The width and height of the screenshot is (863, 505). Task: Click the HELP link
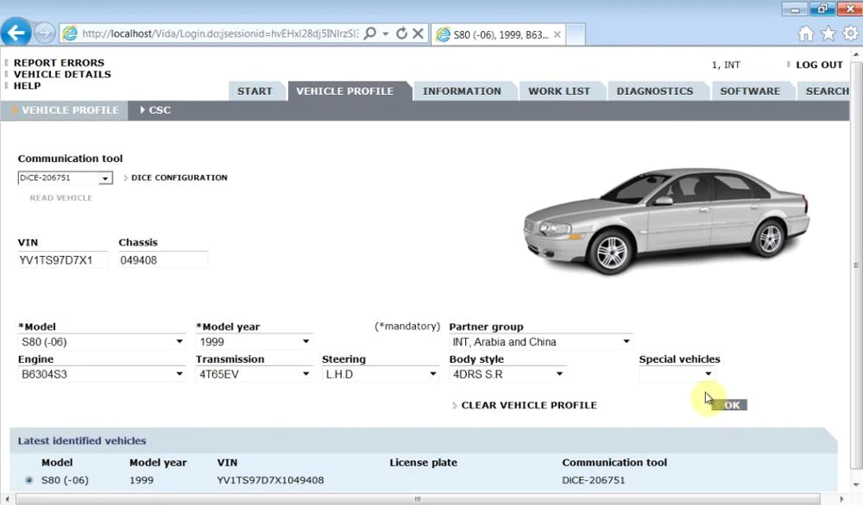27,85
